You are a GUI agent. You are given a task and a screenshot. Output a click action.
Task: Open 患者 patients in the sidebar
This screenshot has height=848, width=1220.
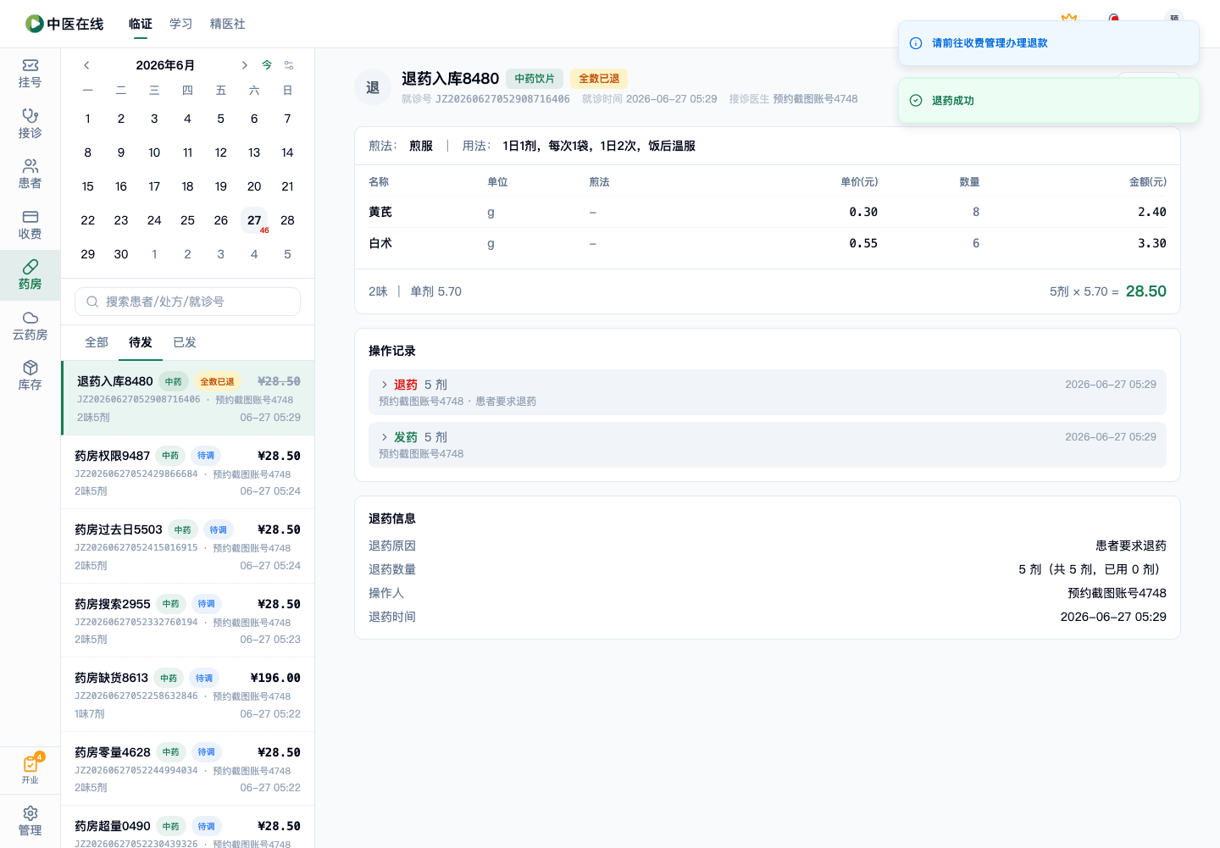pos(30,174)
